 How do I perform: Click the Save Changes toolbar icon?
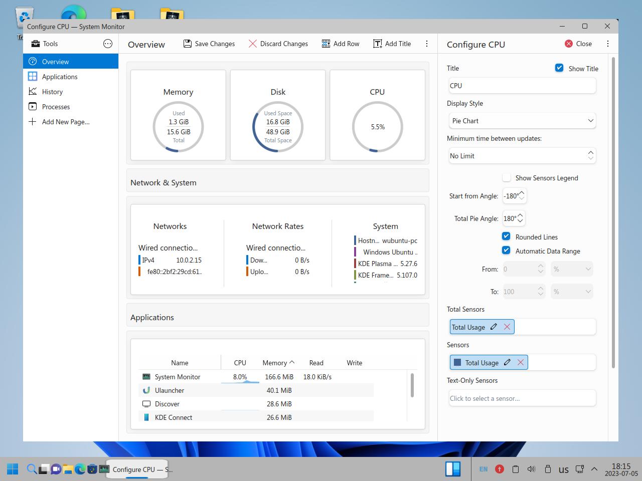point(188,44)
